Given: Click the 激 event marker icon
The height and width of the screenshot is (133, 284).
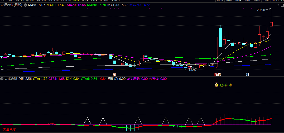Looking at the screenshot, I should point(114,74).
